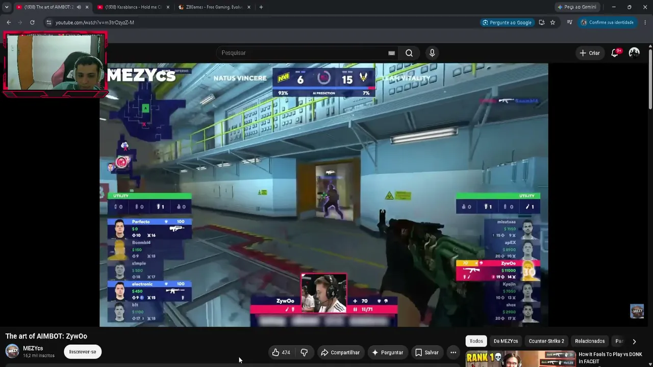653x367 pixels.
Task: Open the Chrome three-dot menu
Action: point(645,22)
